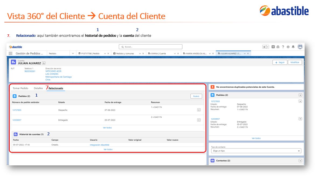Screen dimensions: 317x178
Task: Click account hierarchy icon beside JULIAN ALVAREZ
Action: (x=44, y=63)
